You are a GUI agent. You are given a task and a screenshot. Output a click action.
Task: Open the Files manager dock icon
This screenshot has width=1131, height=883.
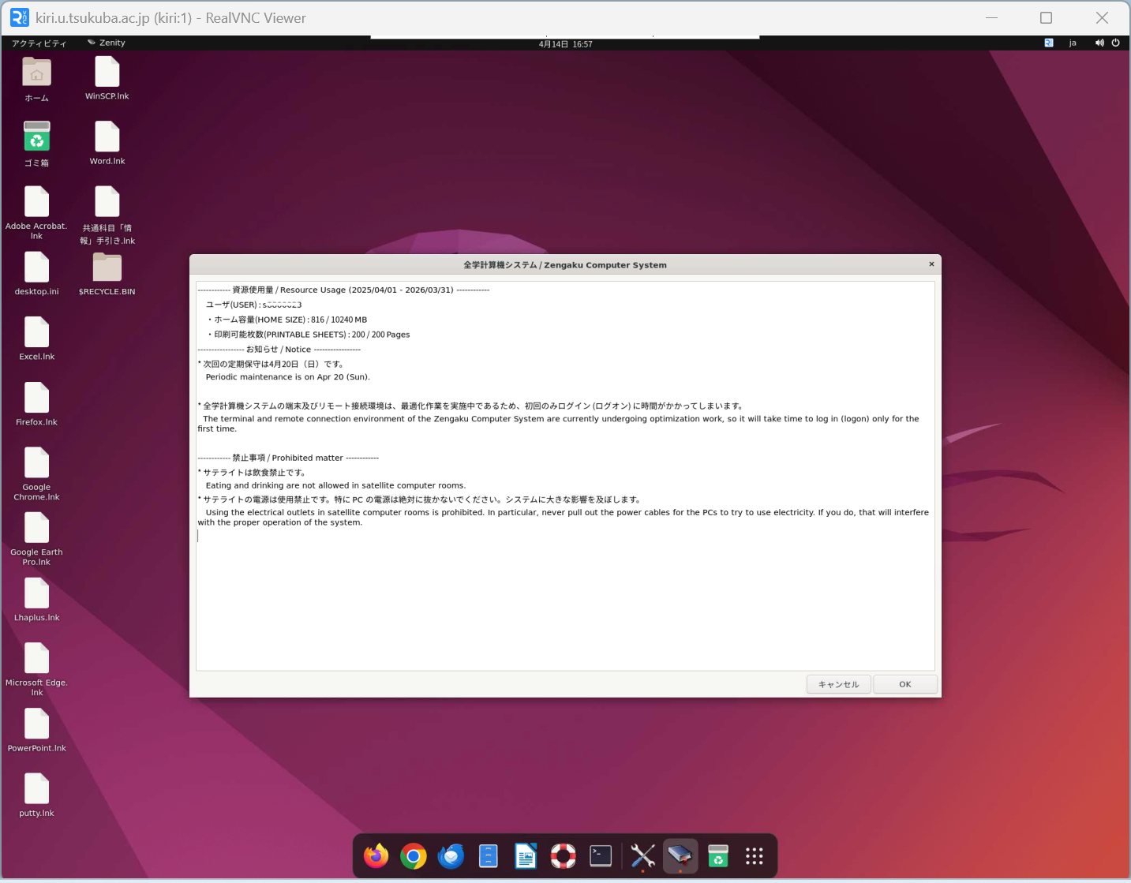pos(489,856)
